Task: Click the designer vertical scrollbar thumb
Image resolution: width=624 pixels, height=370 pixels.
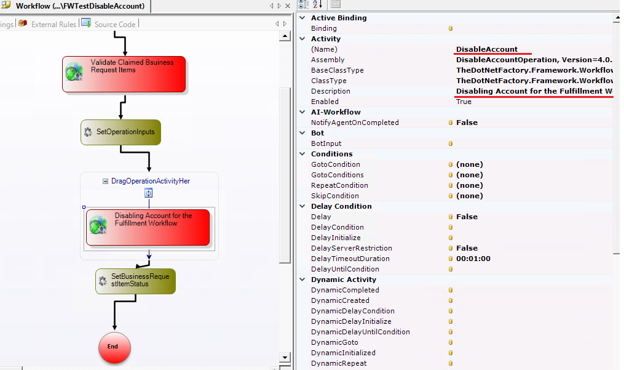Action: (285, 175)
